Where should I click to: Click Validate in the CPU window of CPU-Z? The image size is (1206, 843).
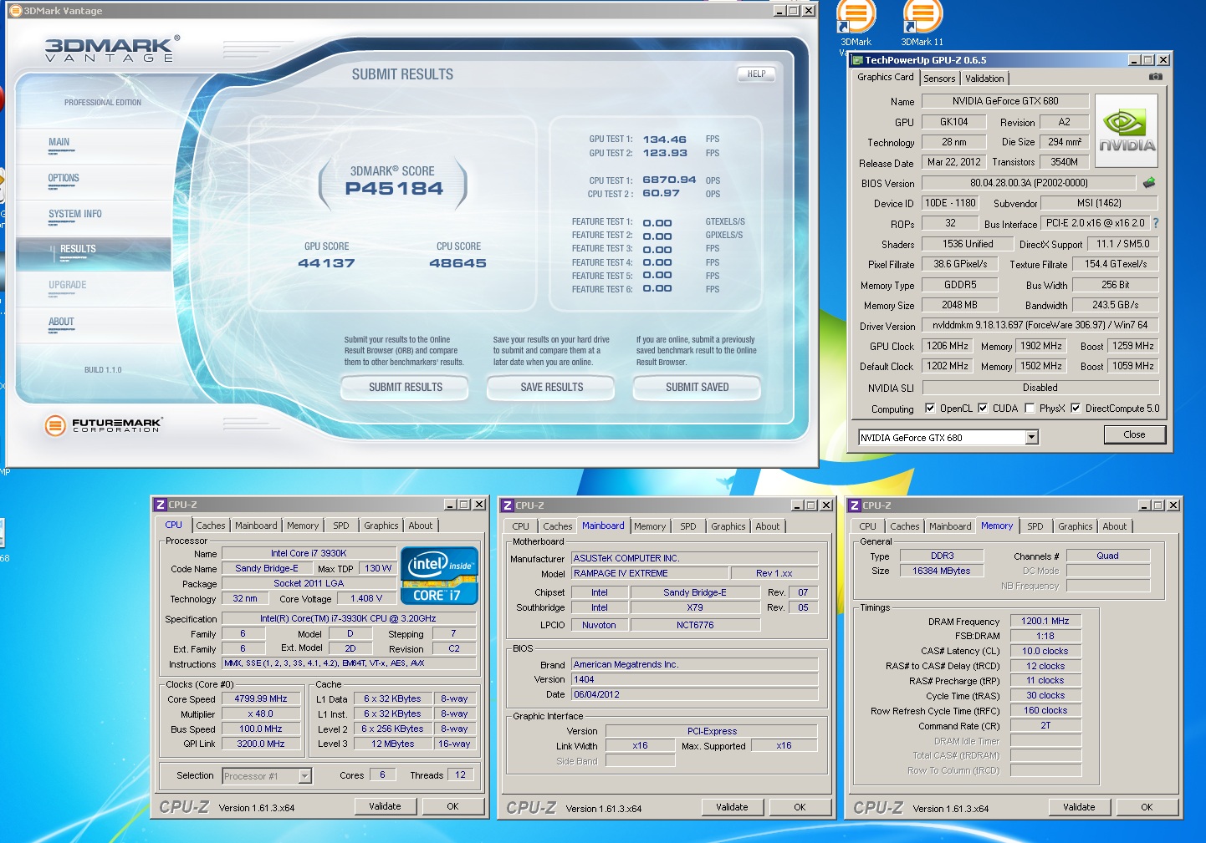[385, 806]
